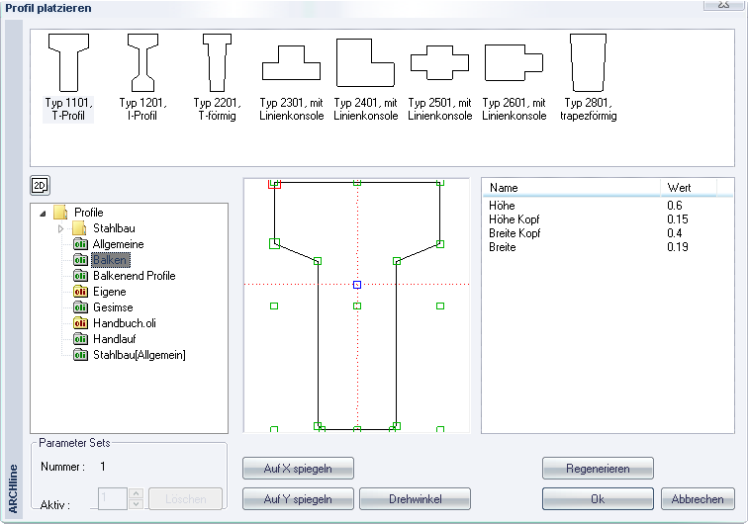The height and width of the screenshot is (524, 748).
Task: Click the Stahlbau folder icon
Action: point(79,228)
